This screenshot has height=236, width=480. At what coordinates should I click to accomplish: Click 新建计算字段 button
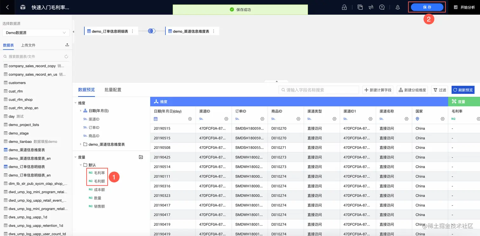378,90
